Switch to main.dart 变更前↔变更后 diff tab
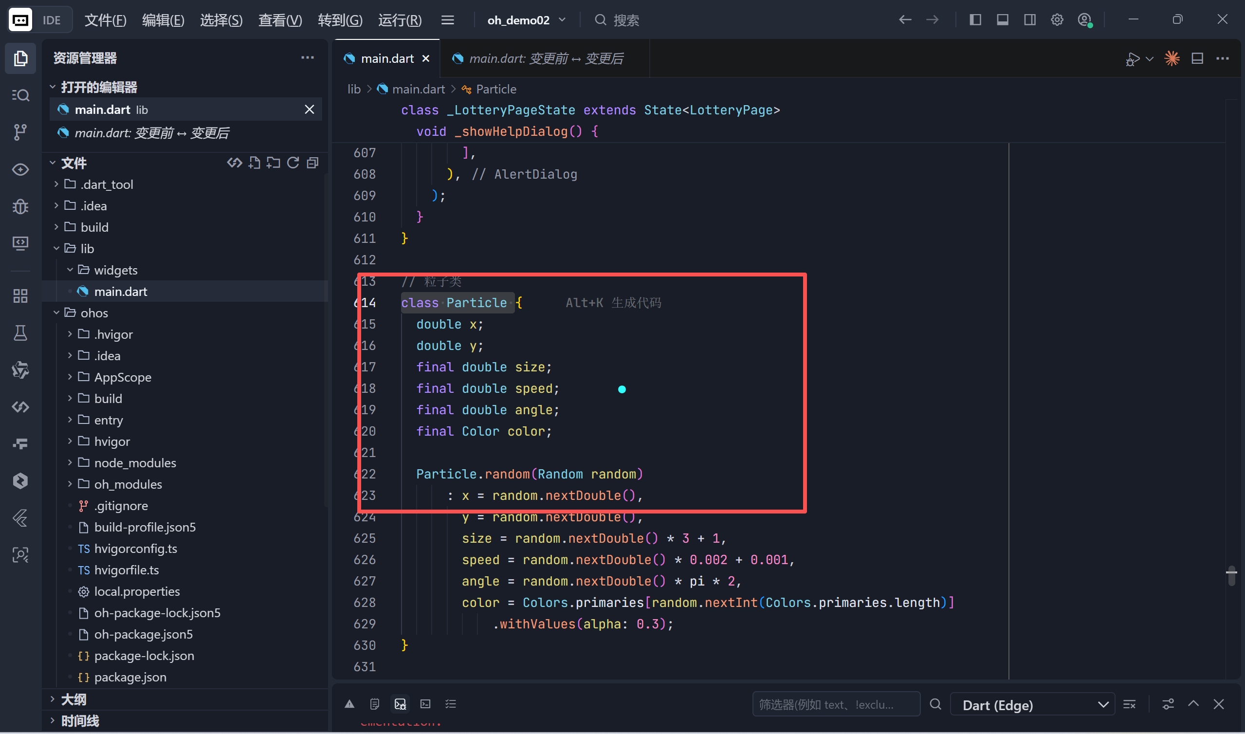 click(x=546, y=58)
